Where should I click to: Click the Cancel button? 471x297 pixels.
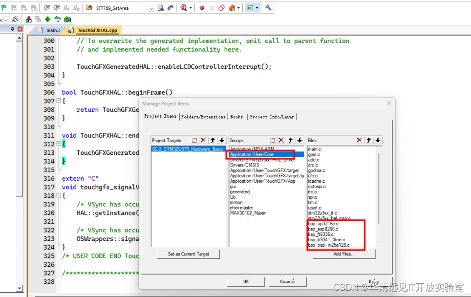pos(287,282)
